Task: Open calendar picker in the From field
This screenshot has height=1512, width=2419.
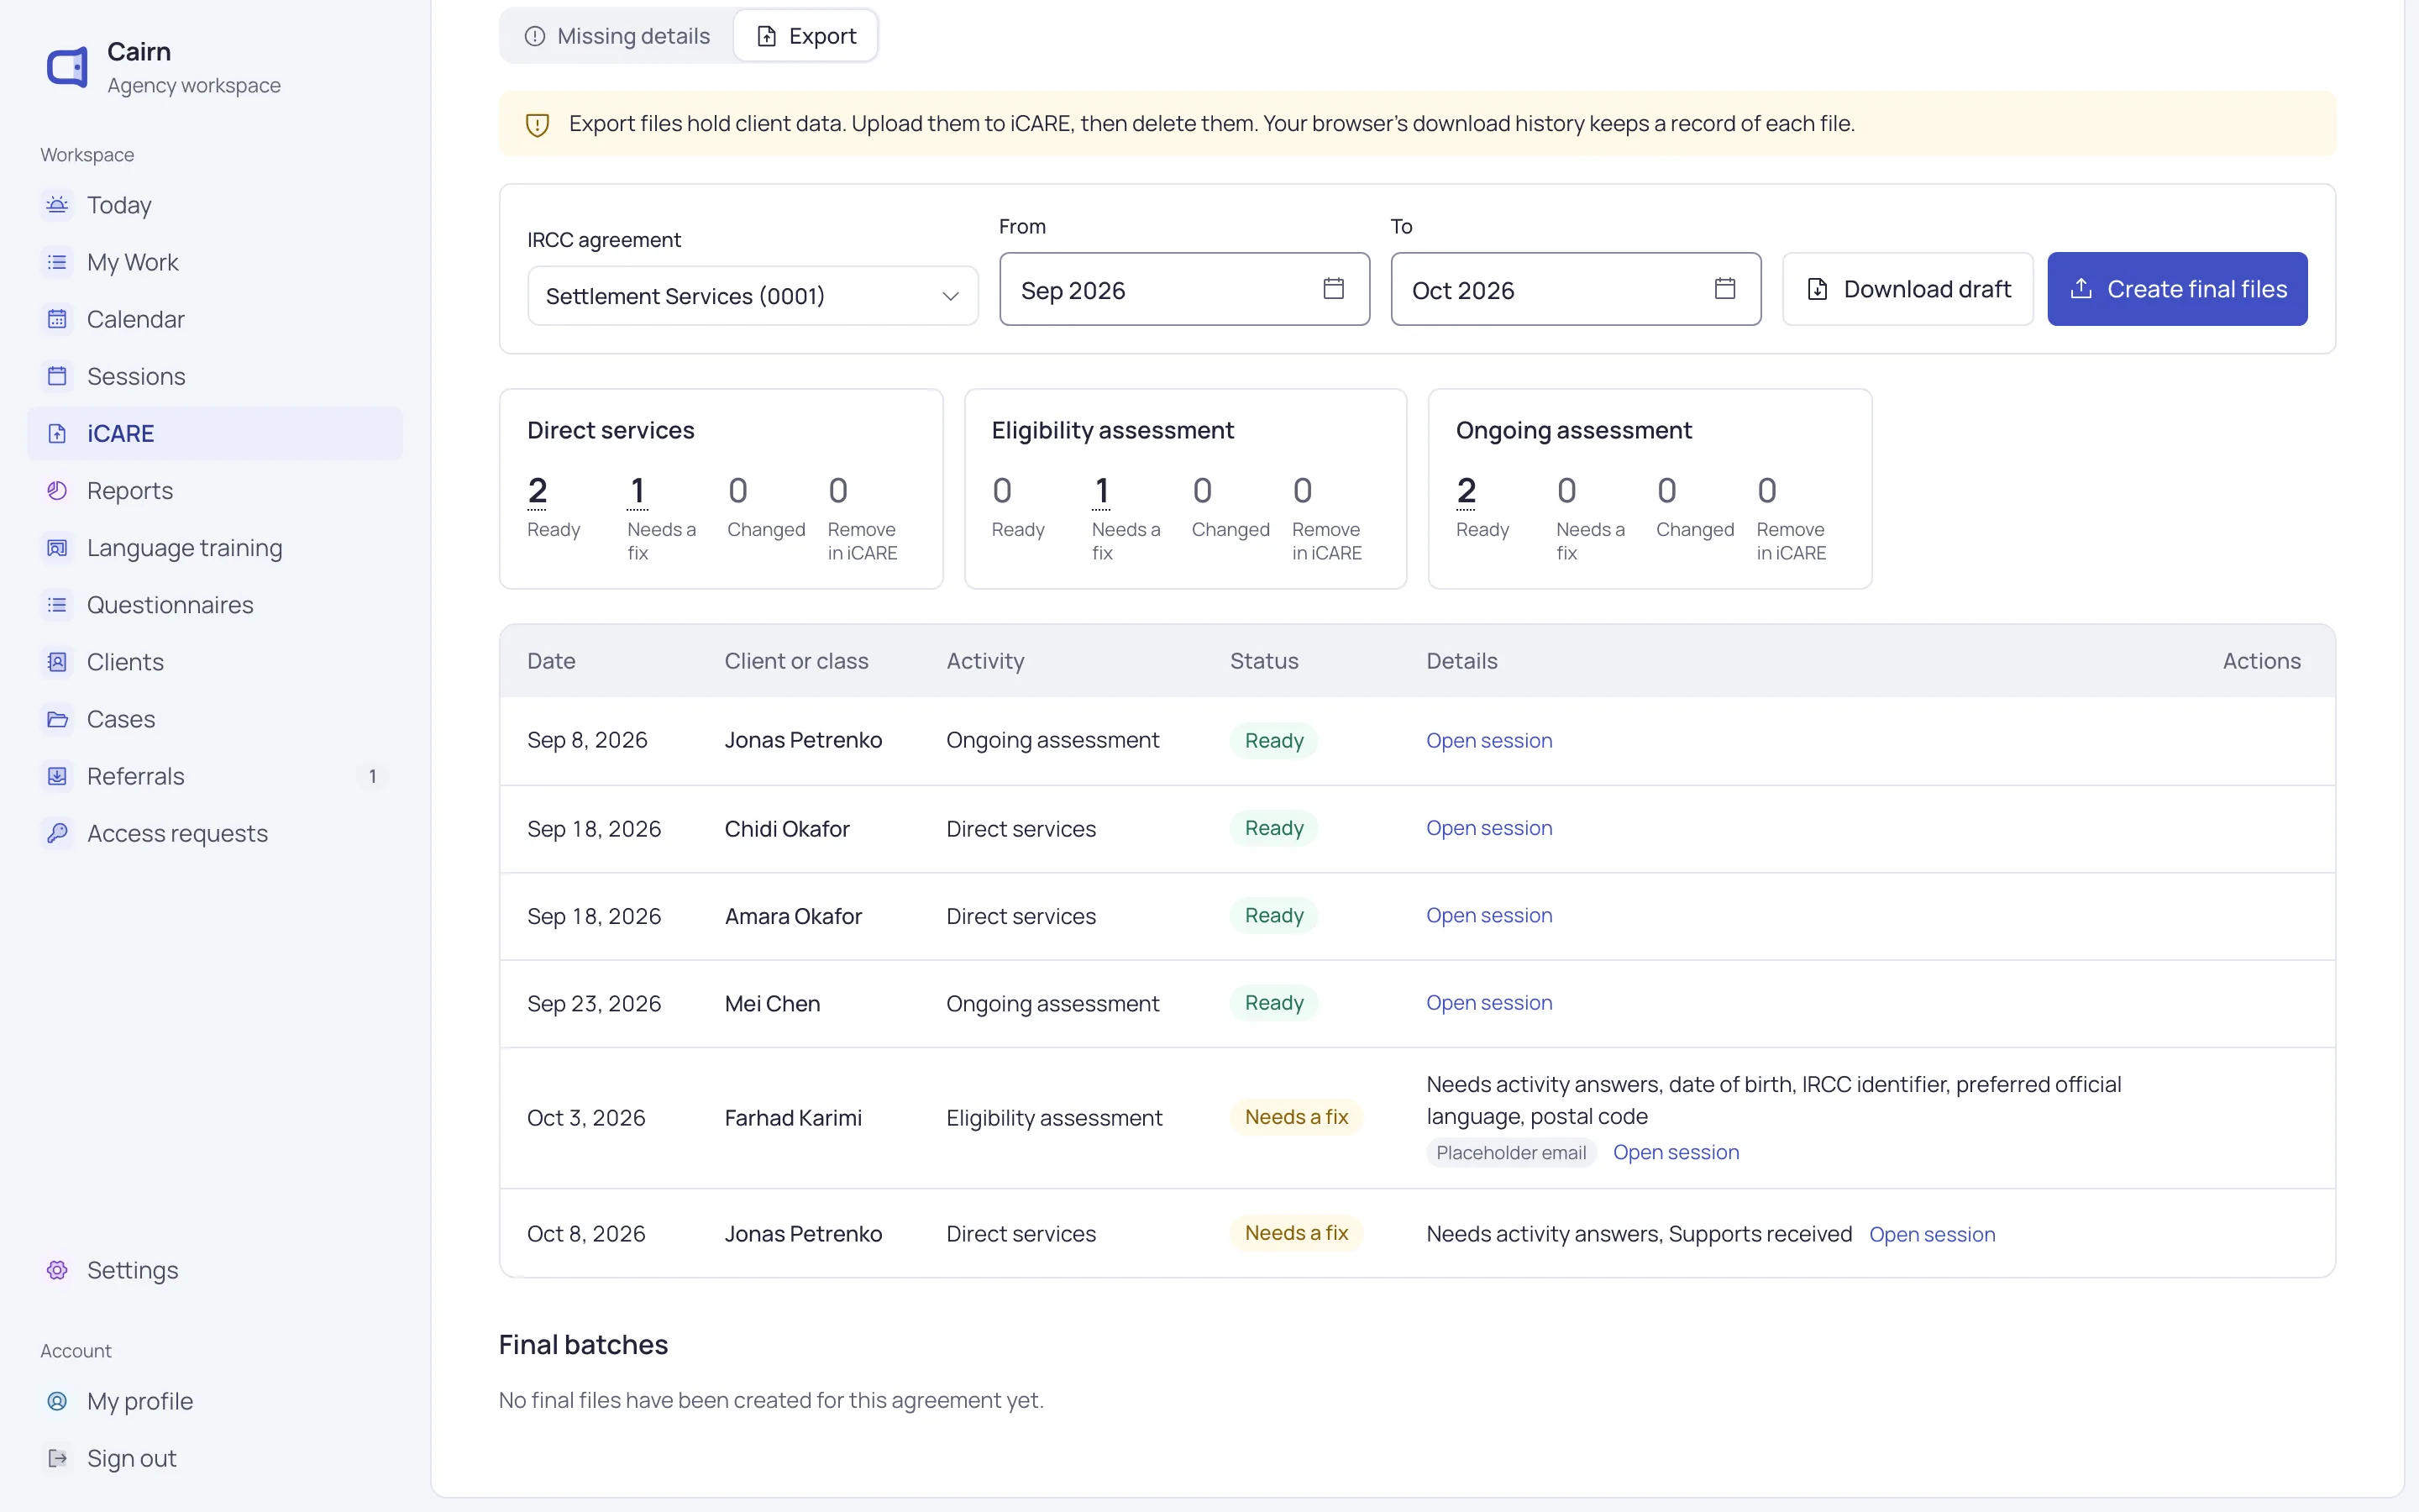Action: coord(1334,289)
